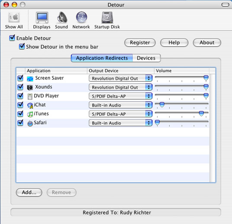The height and width of the screenshot is (224, 232).
Task: Click the About button
Action: 207,43
